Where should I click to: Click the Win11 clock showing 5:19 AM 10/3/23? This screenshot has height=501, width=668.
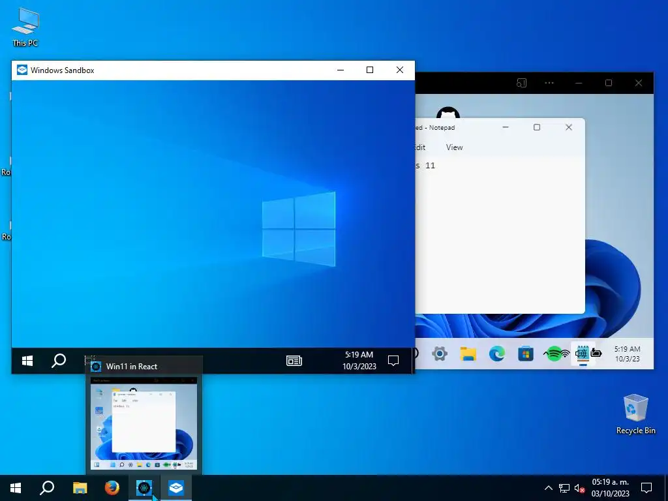coord(627,354)
